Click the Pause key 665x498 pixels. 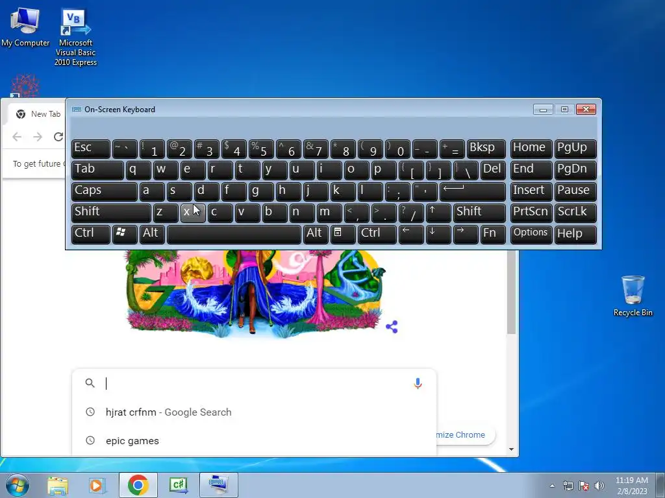pos(575,191)
